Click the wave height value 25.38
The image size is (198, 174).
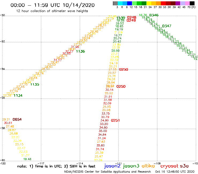(7, 96)
